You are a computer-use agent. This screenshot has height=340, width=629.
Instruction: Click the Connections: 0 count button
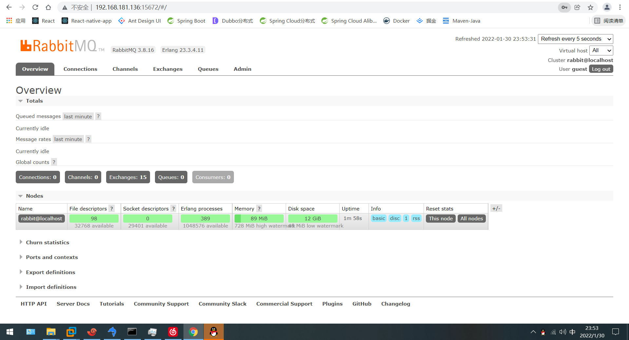38,177
